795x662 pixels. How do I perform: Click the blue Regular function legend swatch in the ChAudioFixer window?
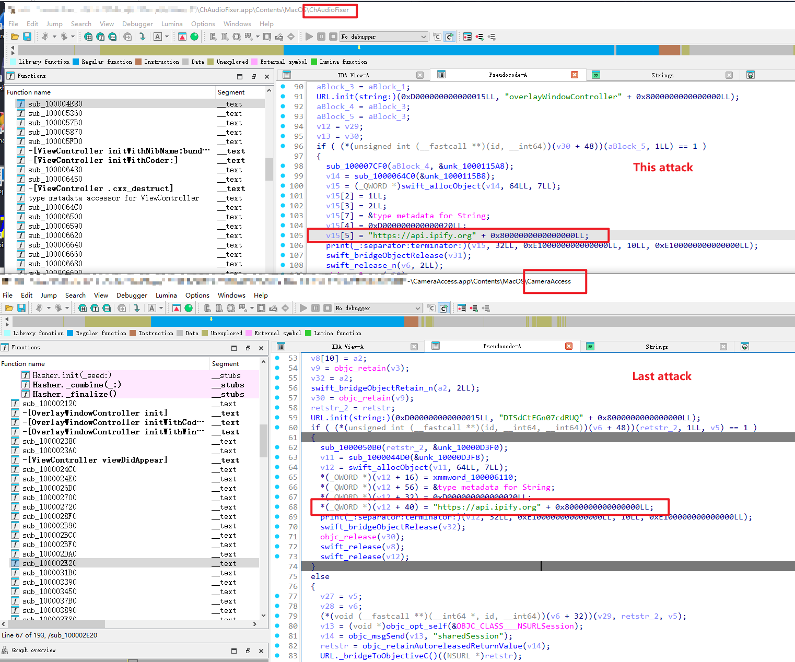coord(76,62)
